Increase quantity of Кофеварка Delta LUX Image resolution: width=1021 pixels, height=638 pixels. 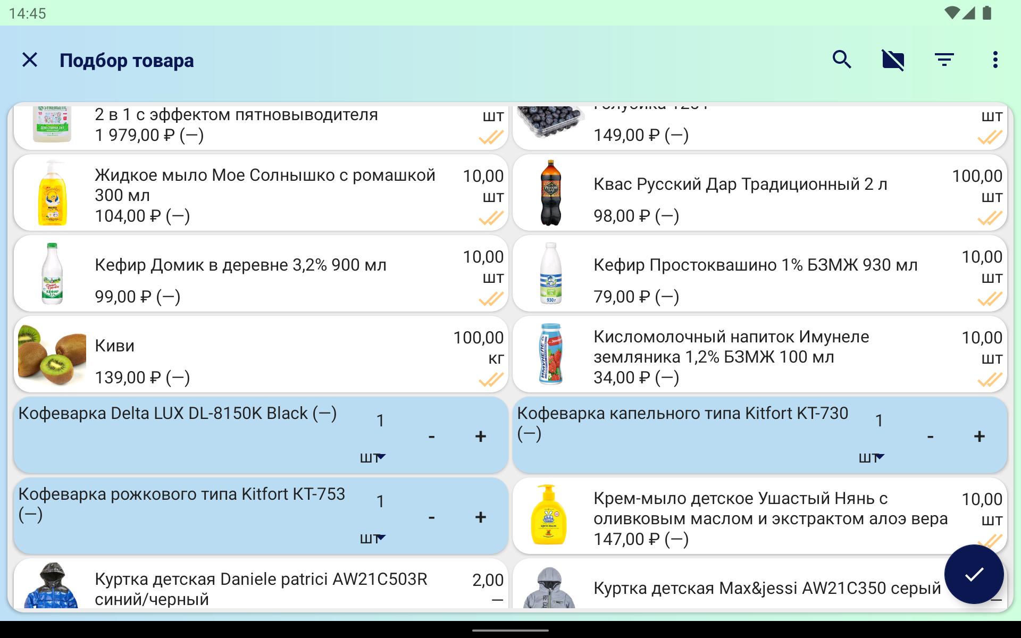pos(480,436)
